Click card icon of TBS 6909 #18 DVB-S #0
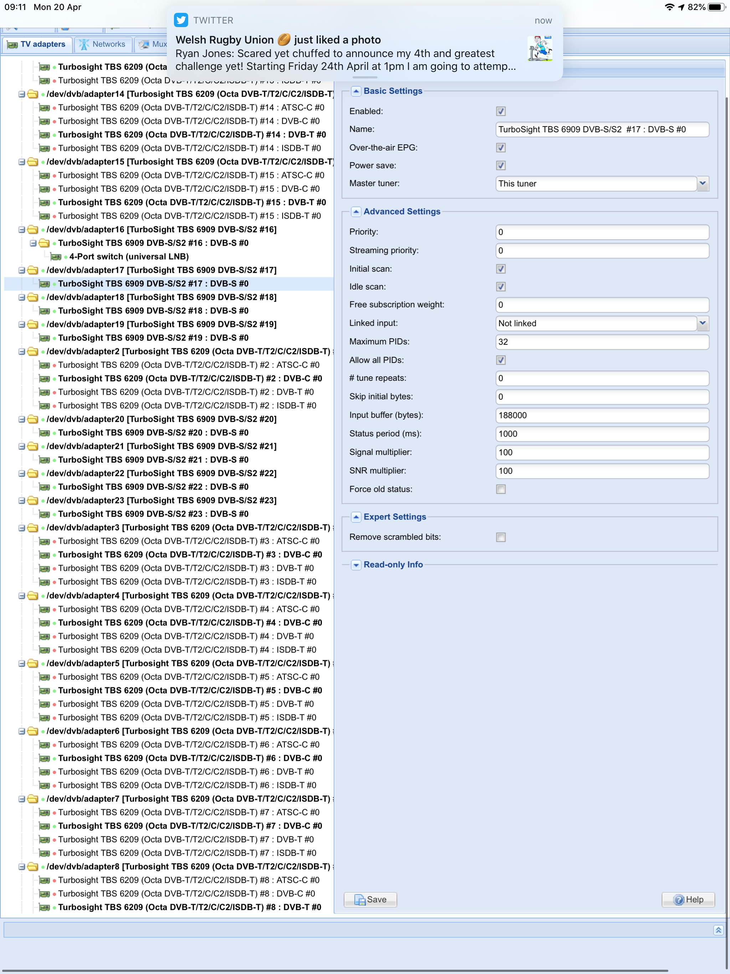The image size is (730, 974). (44, 311)
